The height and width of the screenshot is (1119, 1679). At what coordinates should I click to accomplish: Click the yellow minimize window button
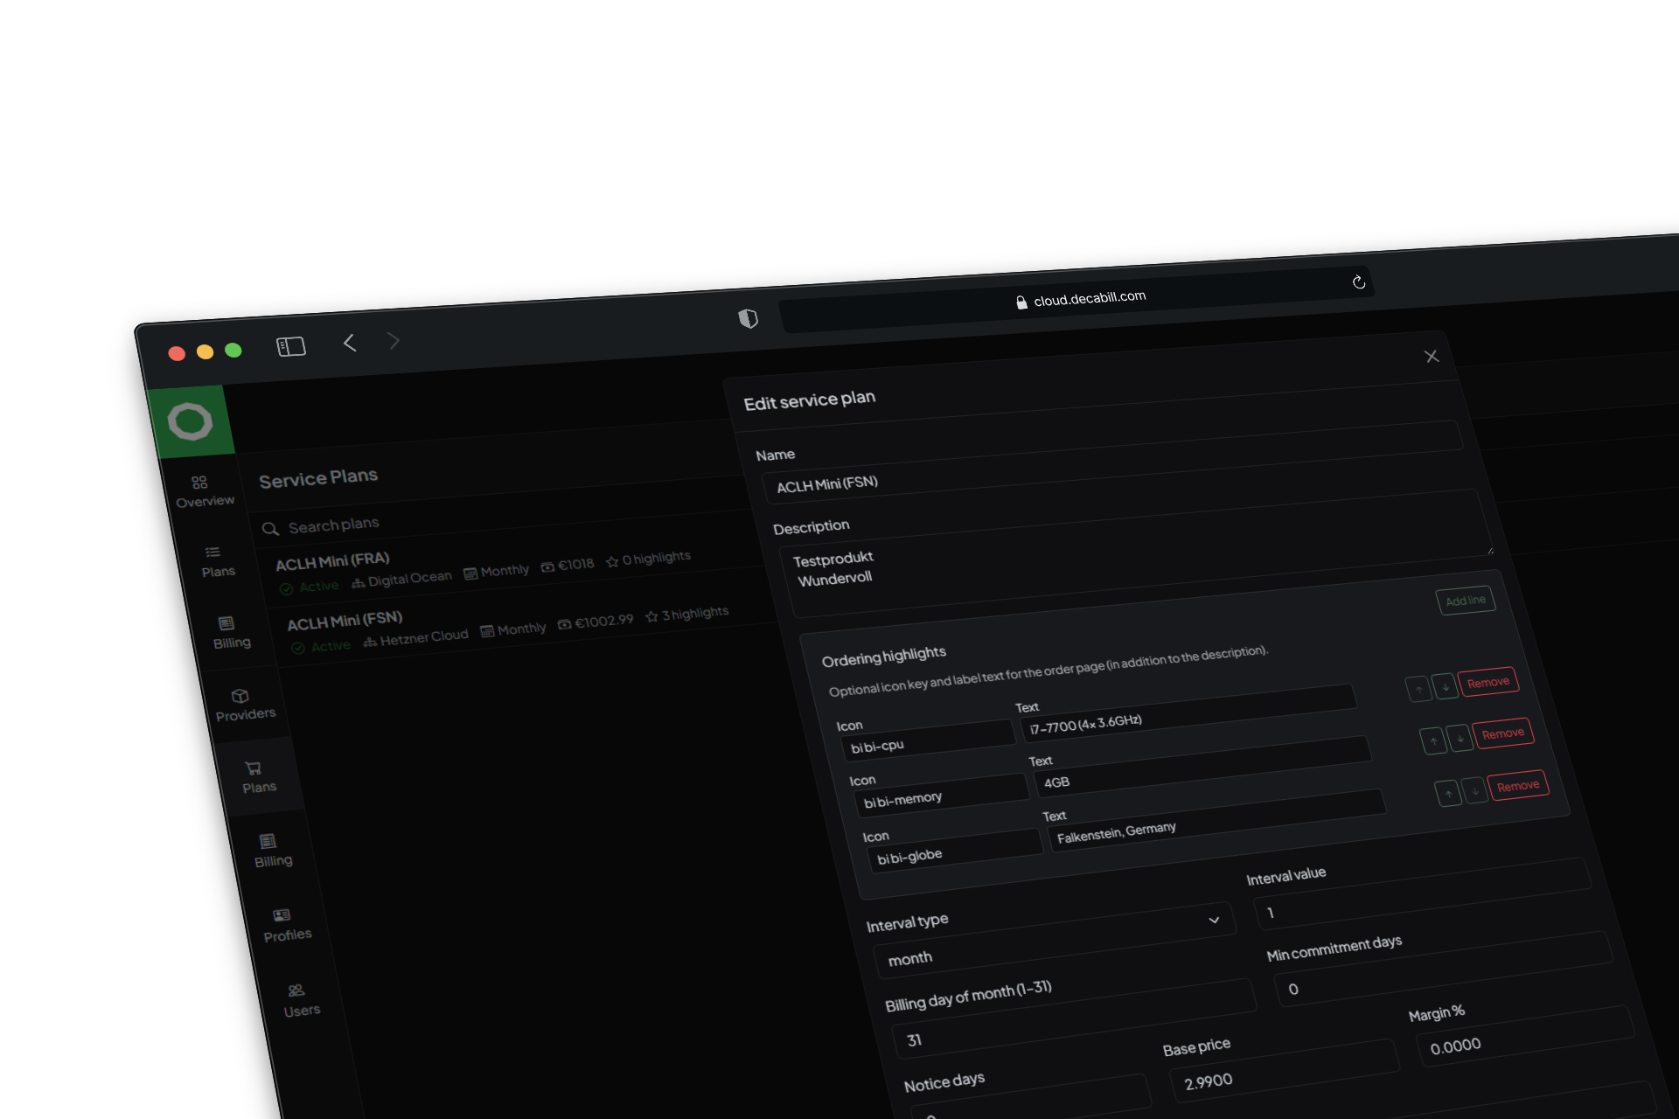coord(205,351)
